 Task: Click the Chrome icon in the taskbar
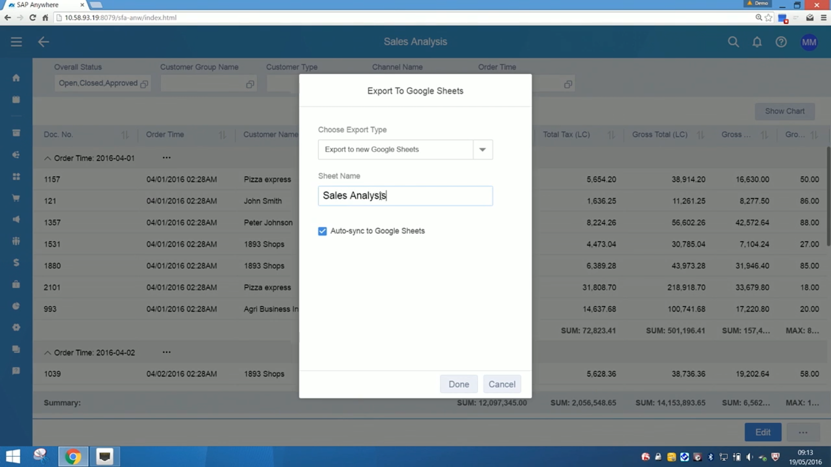click(73, 456)
